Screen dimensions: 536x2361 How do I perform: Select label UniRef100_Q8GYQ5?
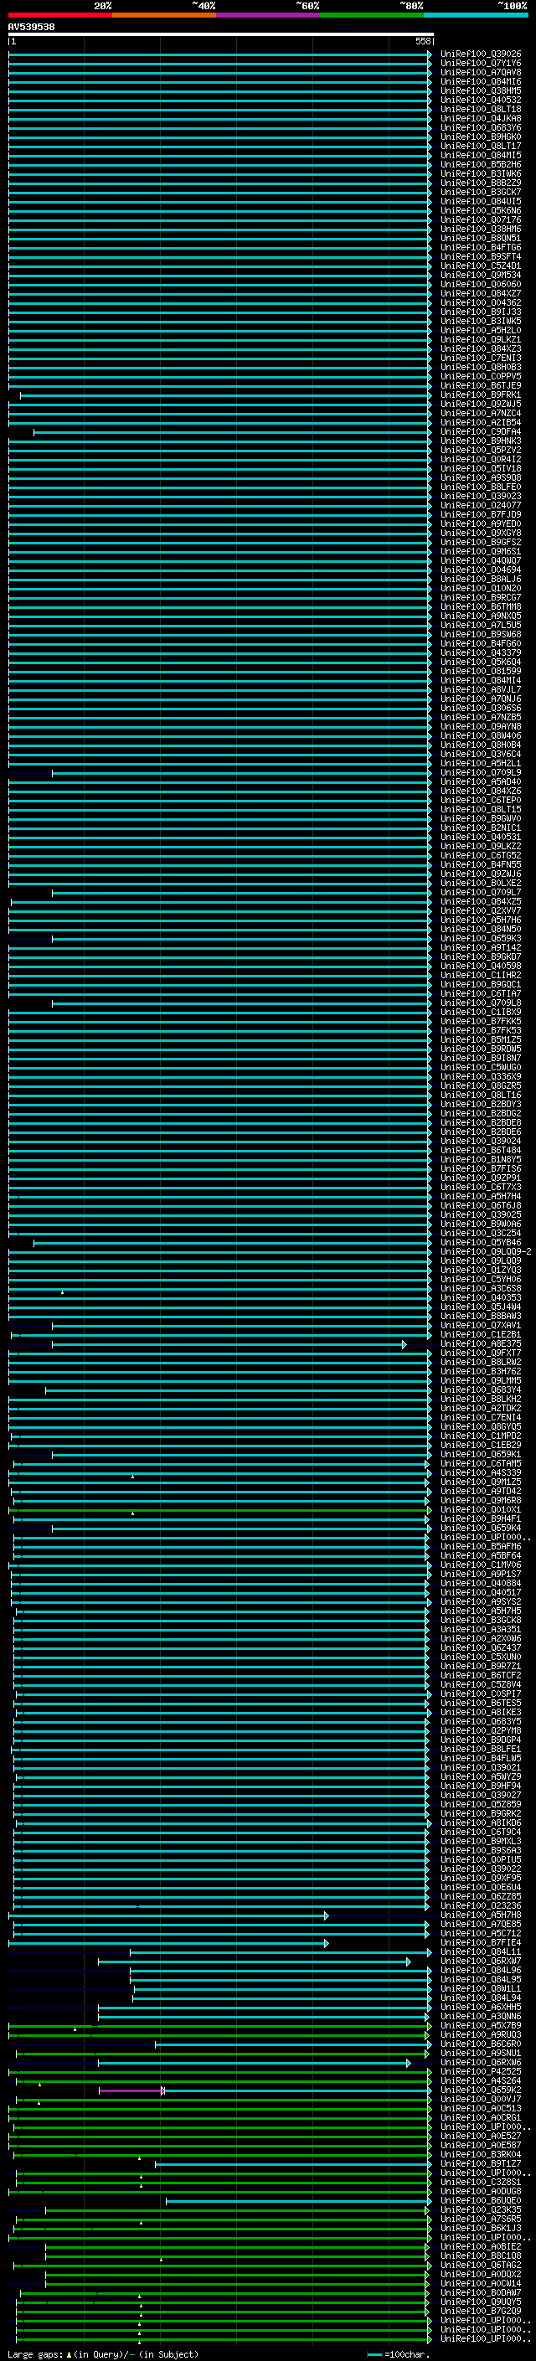pyautogui.click(x=481, y=1427)
